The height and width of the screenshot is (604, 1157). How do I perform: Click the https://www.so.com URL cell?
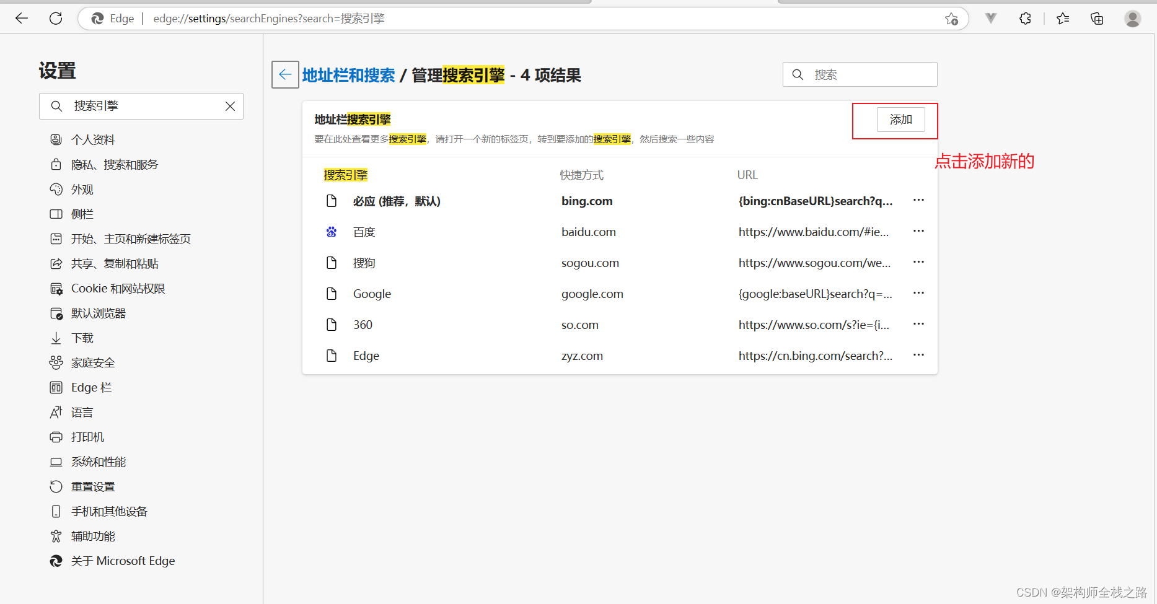(814, 325)
